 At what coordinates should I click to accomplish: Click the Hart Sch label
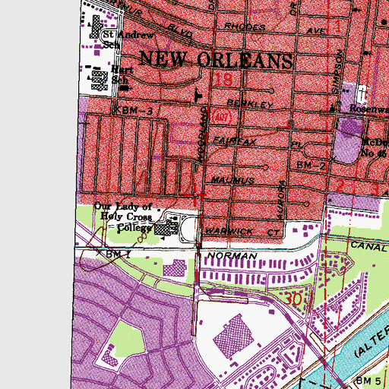point(122,74)
